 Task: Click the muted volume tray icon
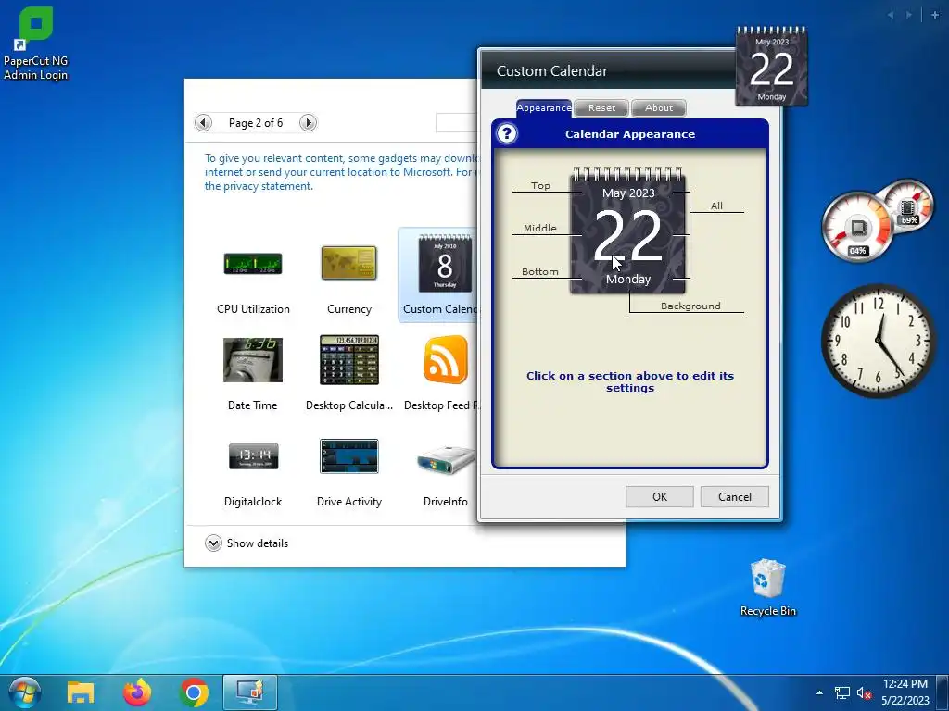(864, 692)
